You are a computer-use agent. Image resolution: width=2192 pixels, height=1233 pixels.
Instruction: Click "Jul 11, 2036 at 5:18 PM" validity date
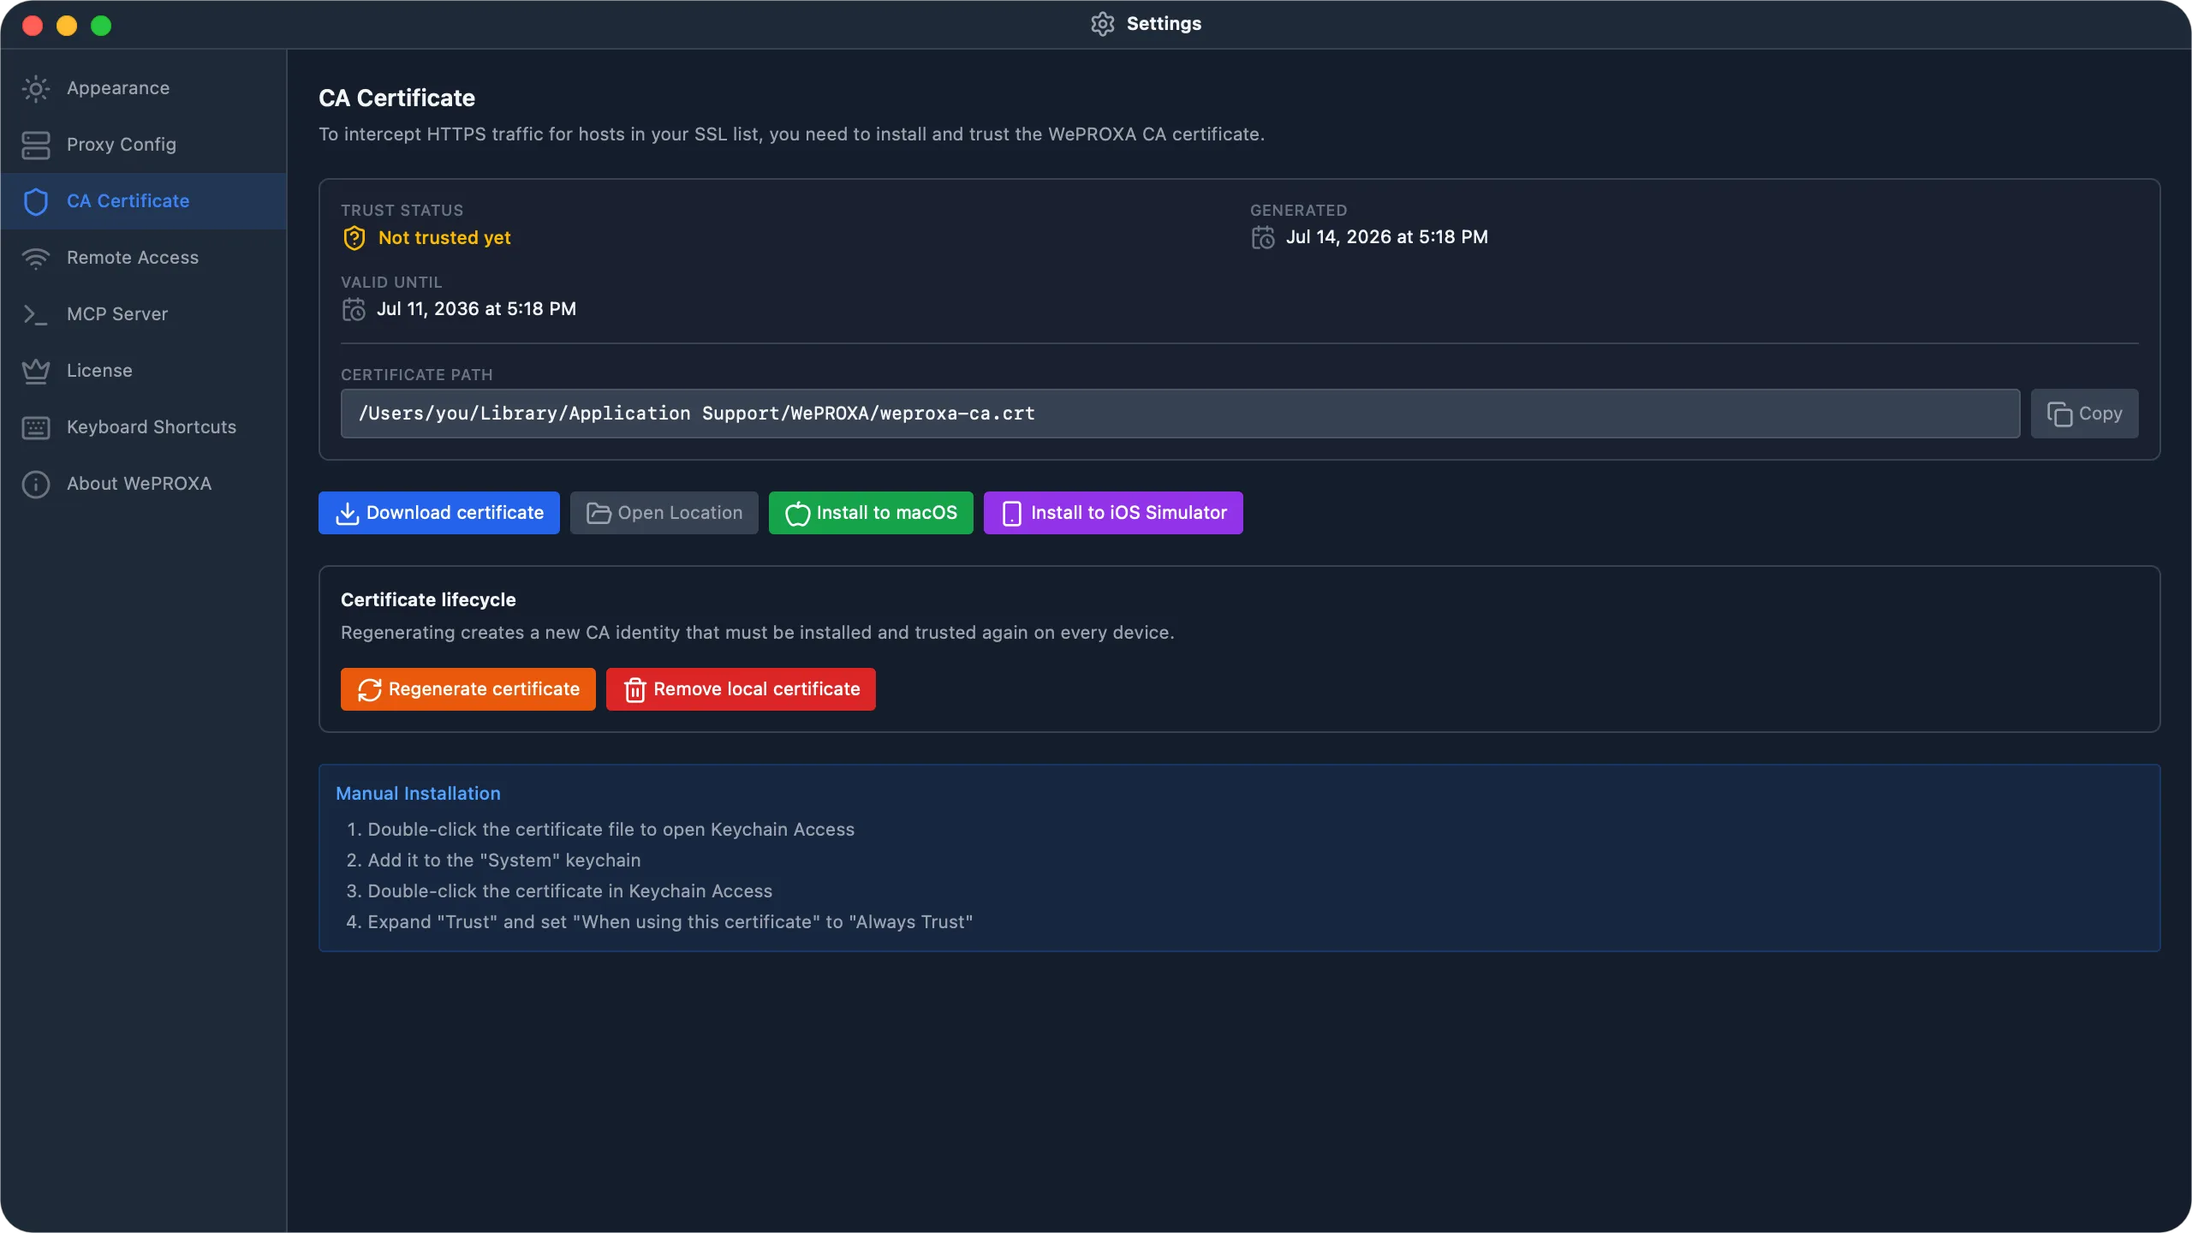tap(476, 309)
